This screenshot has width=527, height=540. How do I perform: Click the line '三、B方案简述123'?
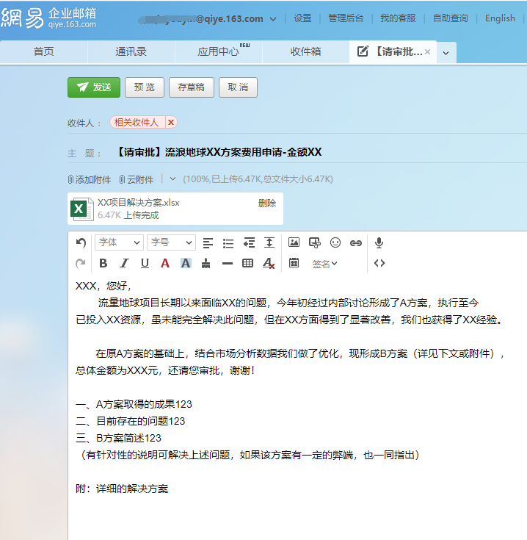[x=118, y=438]
